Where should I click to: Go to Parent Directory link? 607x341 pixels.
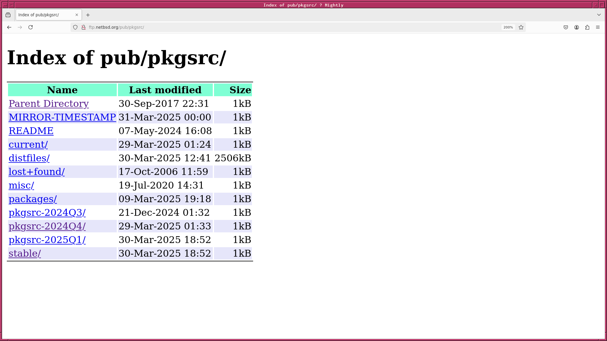(x=49, y=104)
